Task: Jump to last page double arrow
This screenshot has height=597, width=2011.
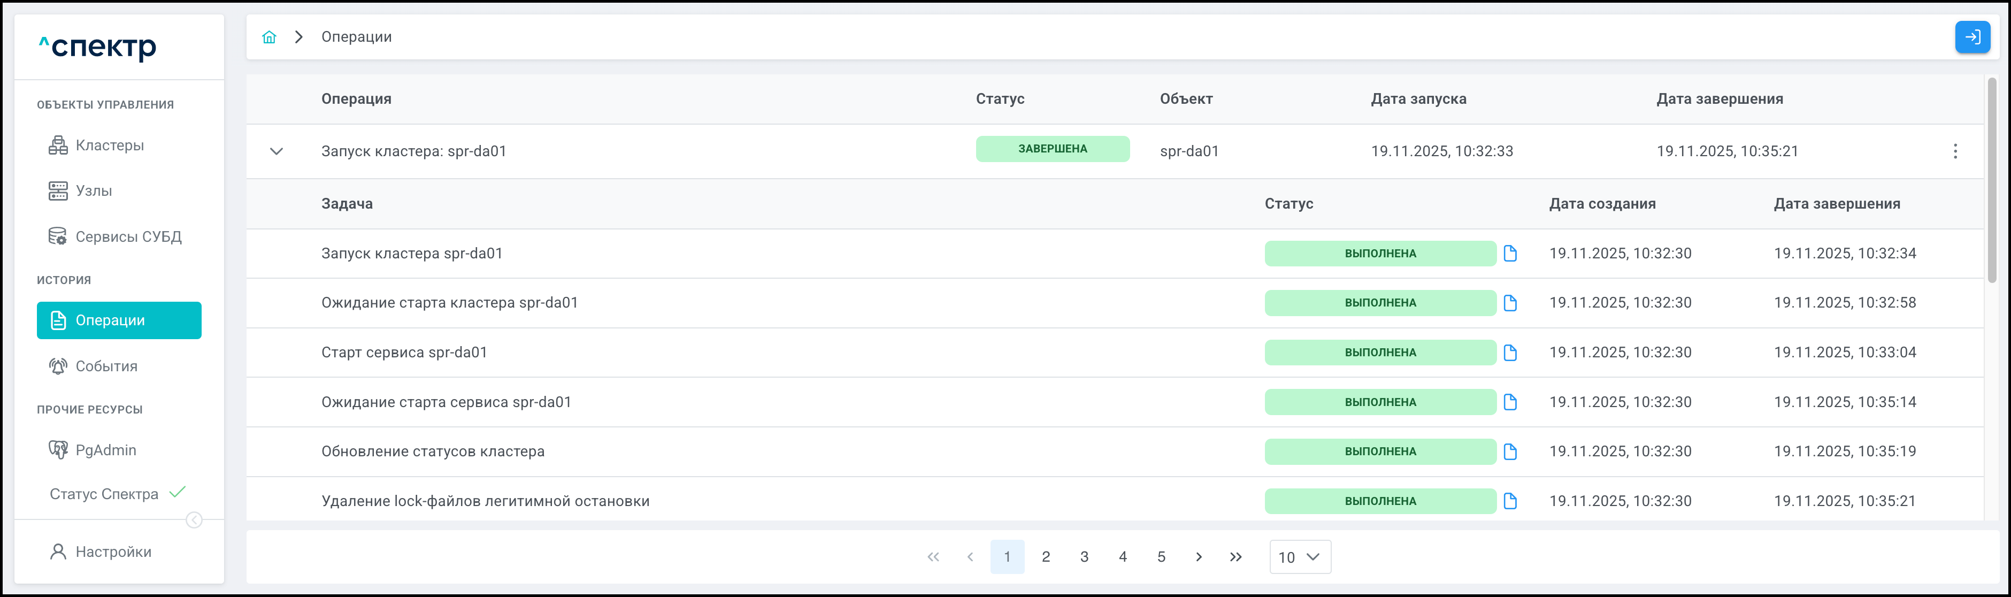Action: point(1236,557)
